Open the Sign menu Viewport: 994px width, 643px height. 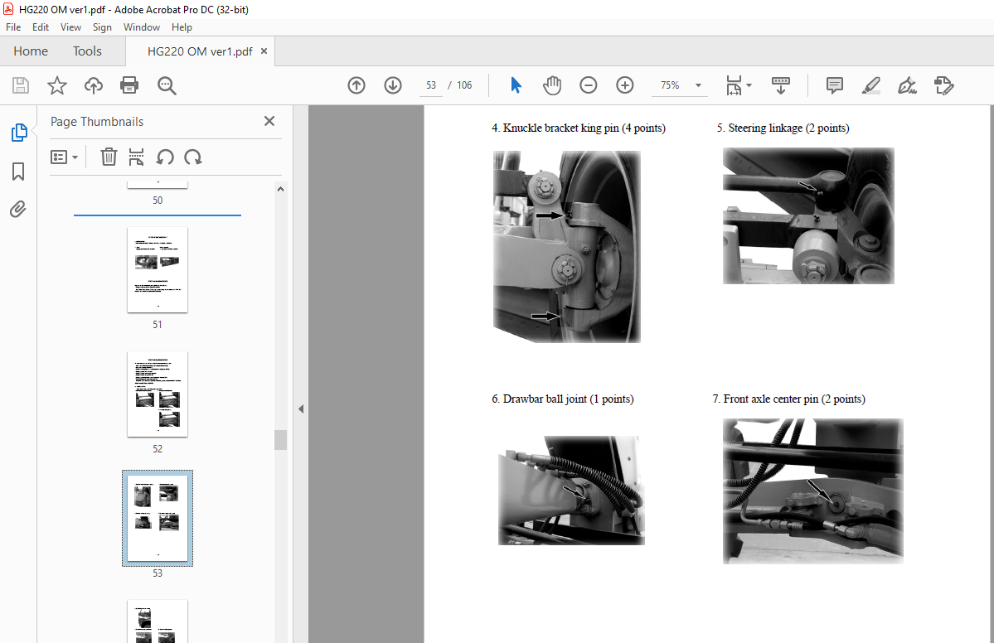click(102, 27)
